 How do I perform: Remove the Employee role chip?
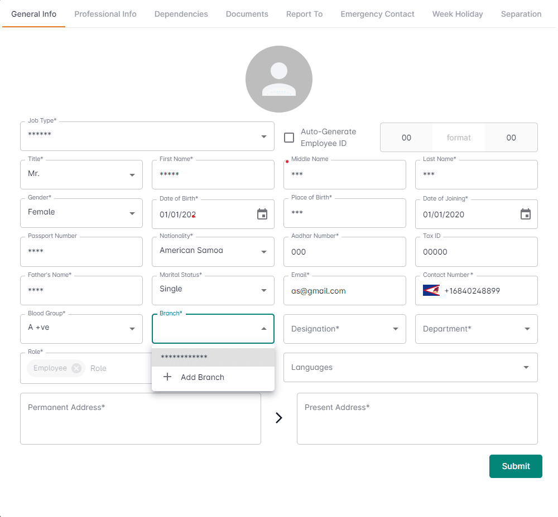pyautogui.click(x=76, y=368)
